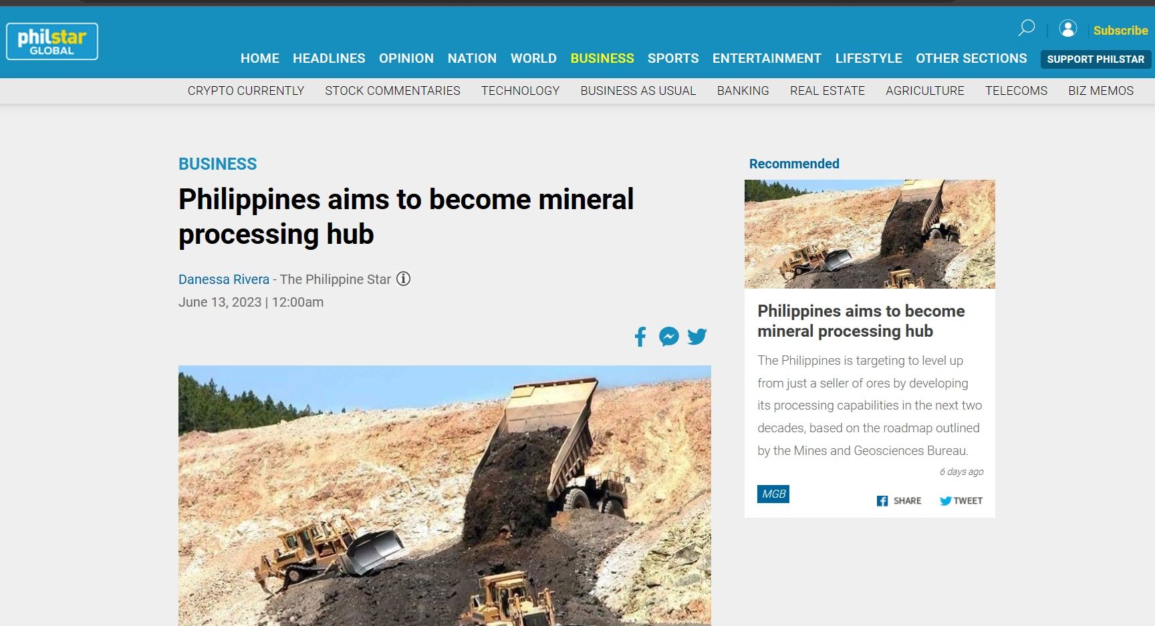The width and height of the screenshot is (1155, 626).
Task: Share the article via Messenger
Action: (668, 337)
